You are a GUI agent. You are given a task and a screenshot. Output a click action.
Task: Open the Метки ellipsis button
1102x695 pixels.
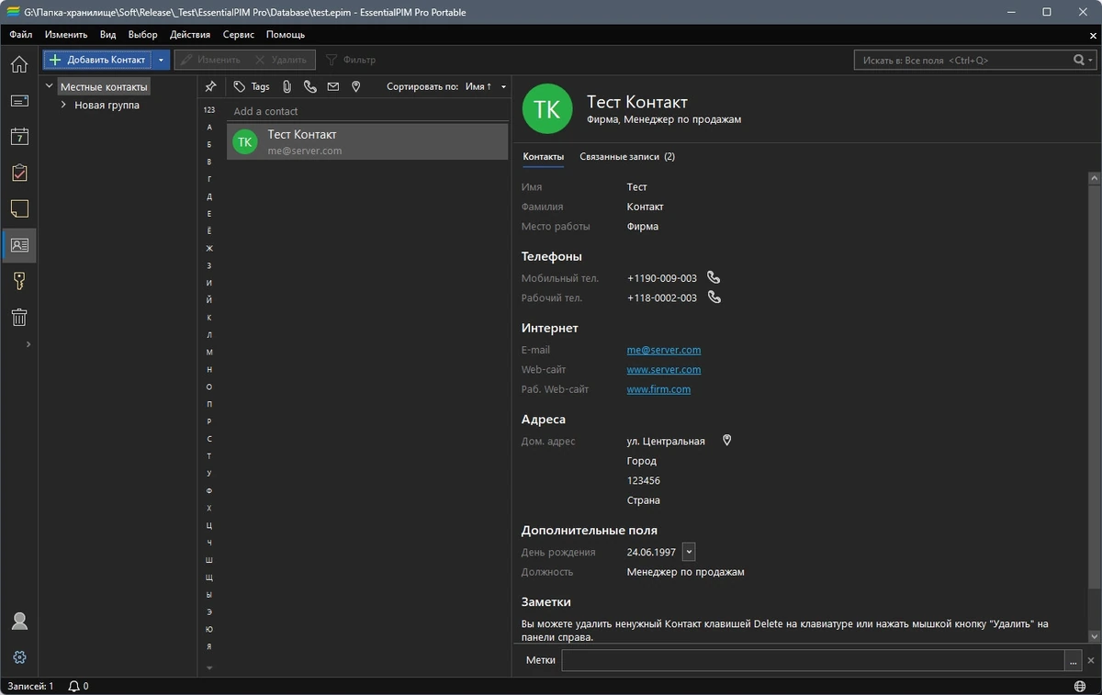point(1074,660)
